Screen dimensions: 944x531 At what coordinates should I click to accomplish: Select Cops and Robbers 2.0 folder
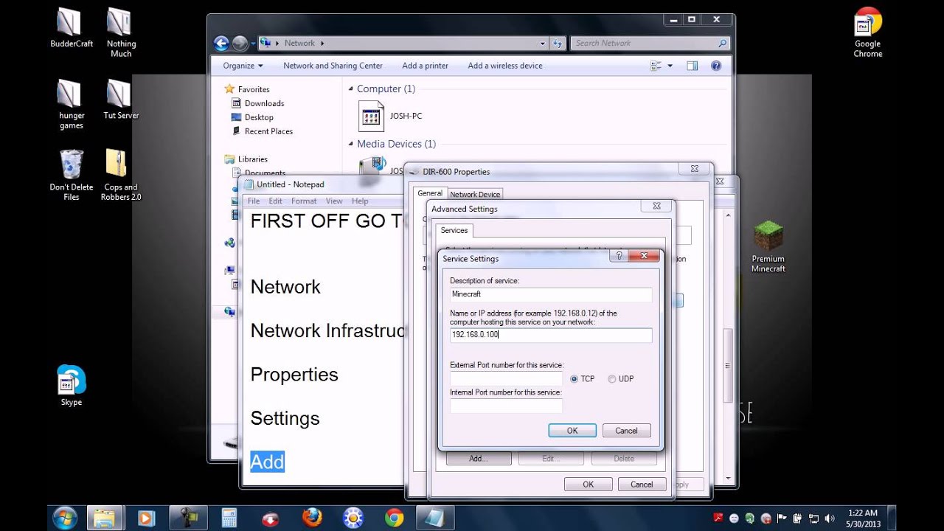tap(121, 176)
